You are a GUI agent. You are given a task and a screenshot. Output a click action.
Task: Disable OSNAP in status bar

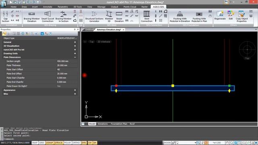(x=49, y=143)
